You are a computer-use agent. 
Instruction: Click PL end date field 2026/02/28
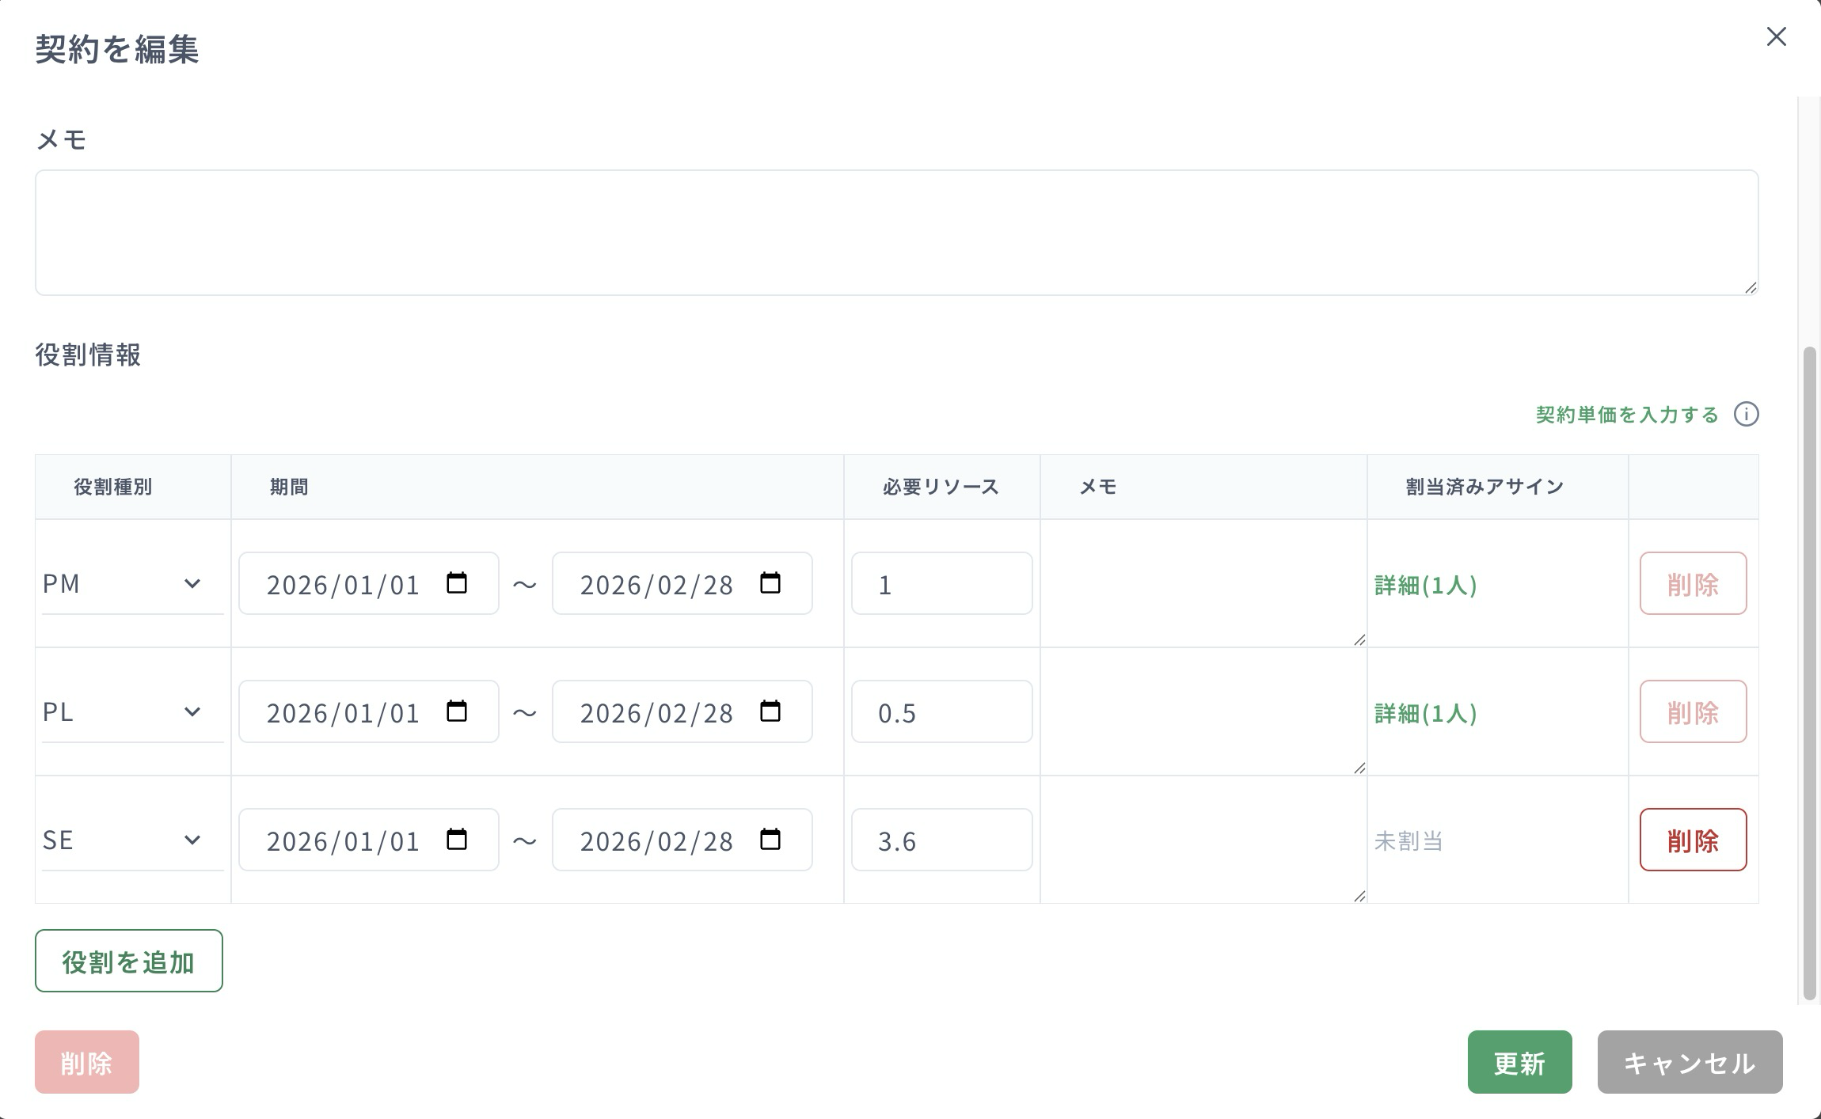click(682, 711)
